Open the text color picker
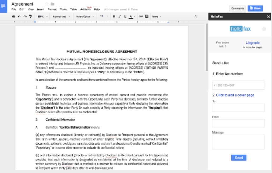 pos(131,16)
